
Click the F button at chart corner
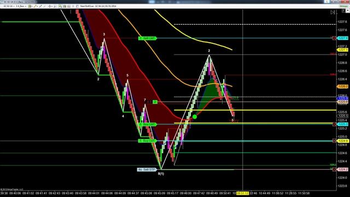343,11
